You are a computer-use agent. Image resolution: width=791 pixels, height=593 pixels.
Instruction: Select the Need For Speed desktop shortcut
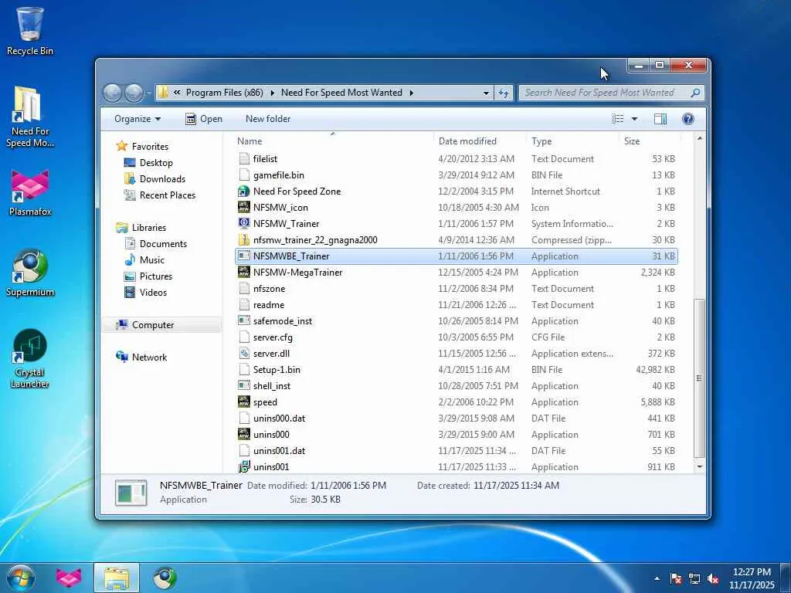tap(30, 117)
